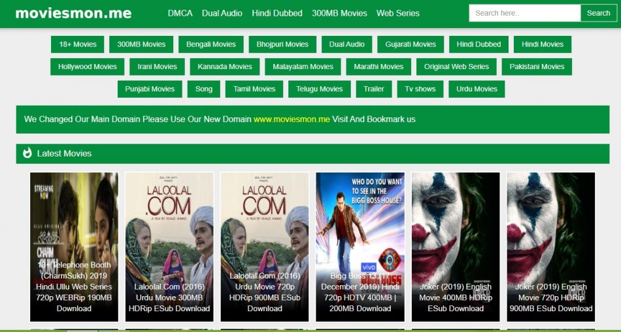Open the Bigg Boss 13 poster
Image resolution: width=621 pixels, height=332 pixels.
click(360, 247)
